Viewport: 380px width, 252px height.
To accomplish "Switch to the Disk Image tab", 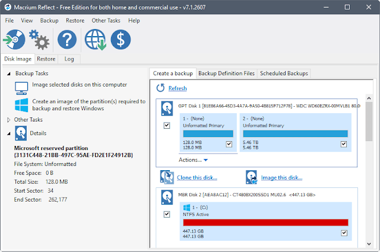I will 18,59.
